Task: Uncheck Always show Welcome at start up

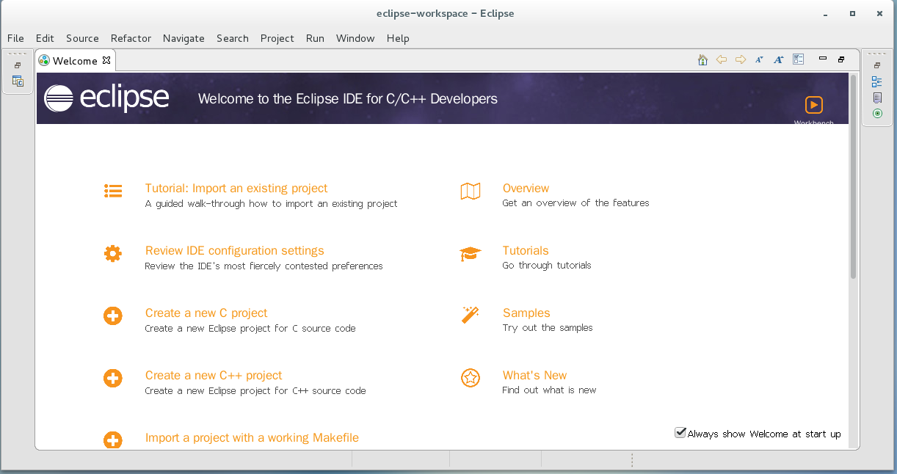Action: coord(680,433)
